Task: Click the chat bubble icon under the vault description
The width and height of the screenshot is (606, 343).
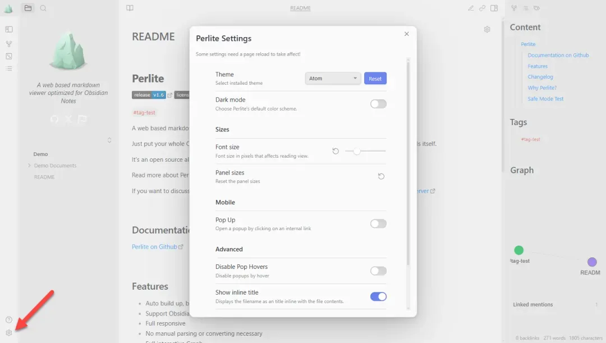Action: [x=82, y=120]
